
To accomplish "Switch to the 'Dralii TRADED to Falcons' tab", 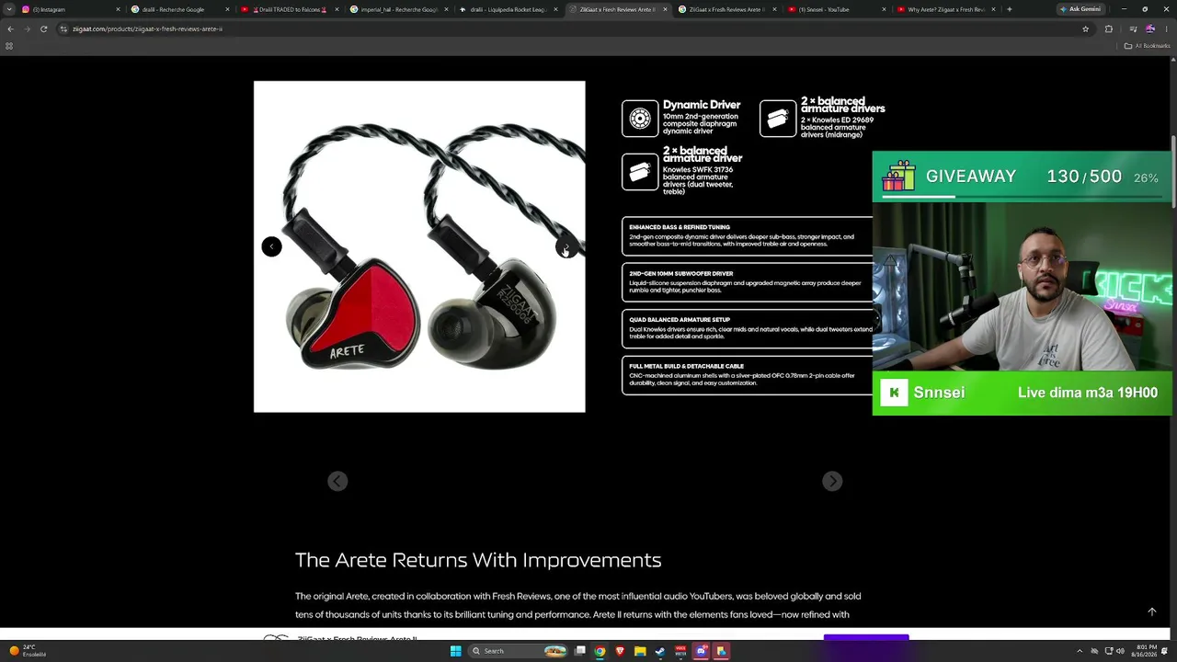I will [x=290, y=9].
